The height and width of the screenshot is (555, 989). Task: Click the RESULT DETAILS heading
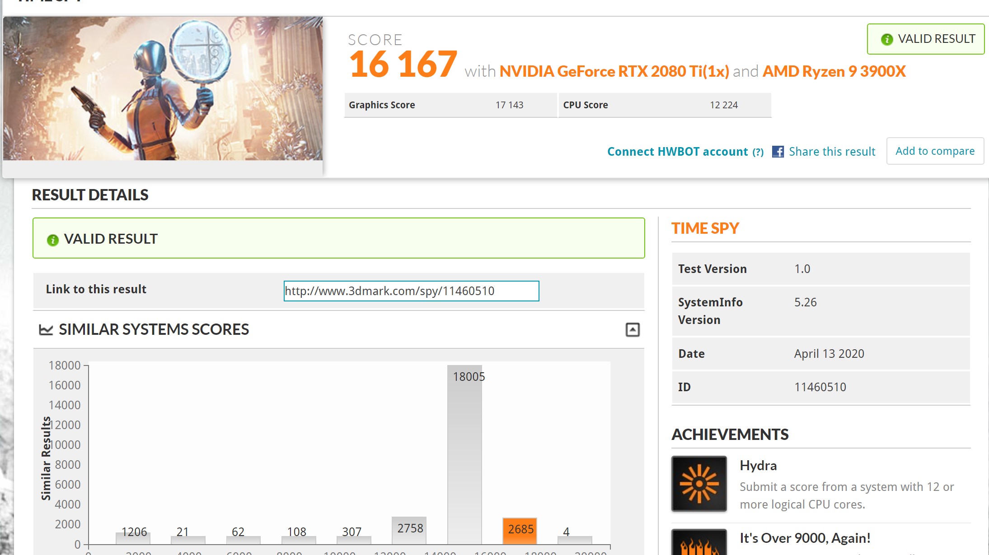[x=90, y=195]
